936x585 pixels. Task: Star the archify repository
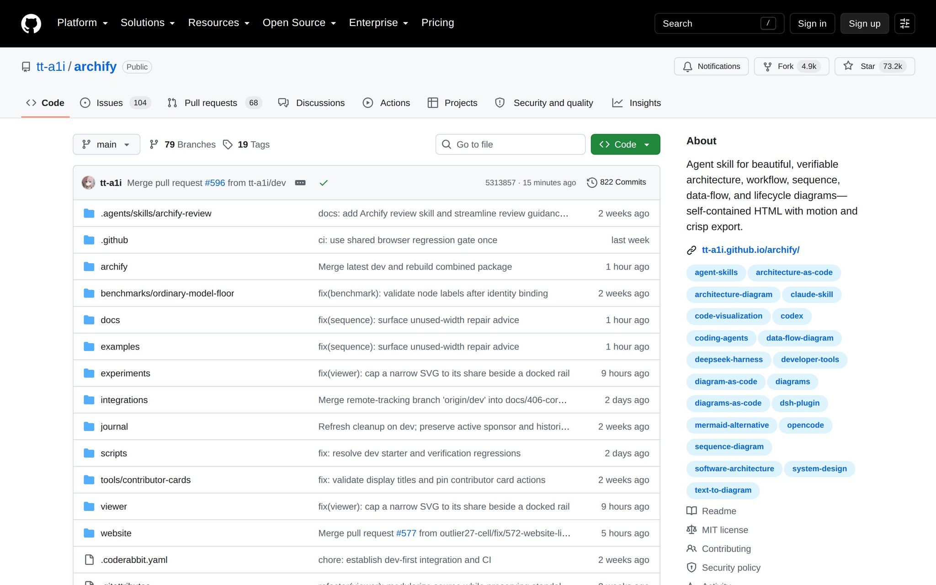874,66
